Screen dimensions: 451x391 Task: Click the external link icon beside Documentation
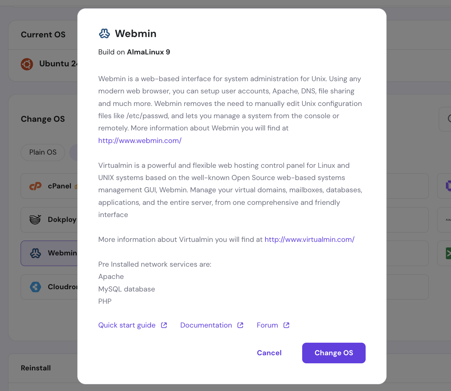tap(240, 325)
